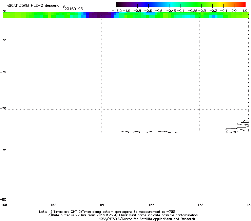Click the -0.8 label on the color scale
251x221 pixels.
[x=137, y=11]
